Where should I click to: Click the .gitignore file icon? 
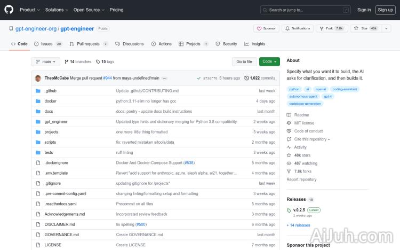pos(38,183)
